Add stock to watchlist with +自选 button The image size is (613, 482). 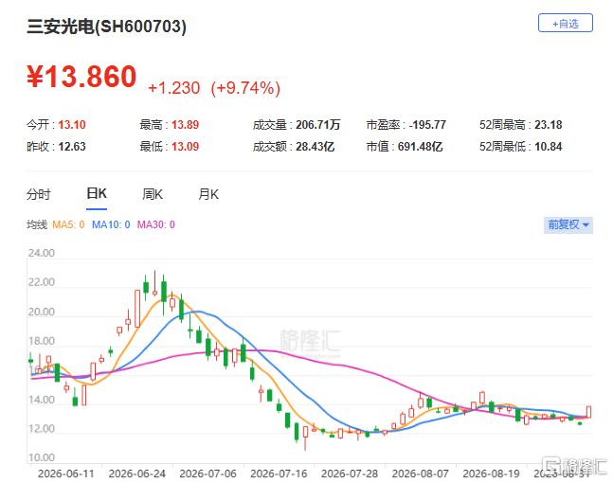tap(565, 23)
